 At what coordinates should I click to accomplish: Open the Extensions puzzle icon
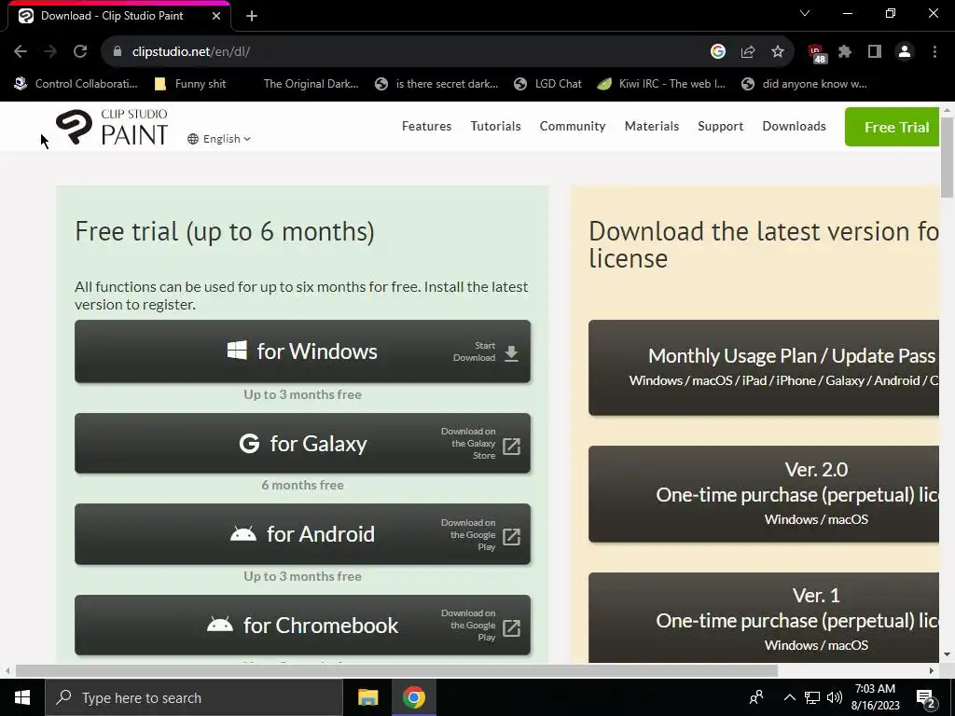[x=845, y=52]
